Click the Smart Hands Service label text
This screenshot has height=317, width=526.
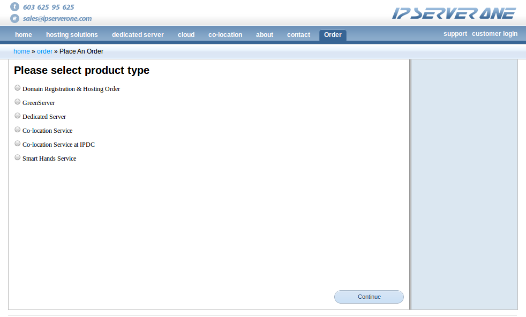point(49,159)
